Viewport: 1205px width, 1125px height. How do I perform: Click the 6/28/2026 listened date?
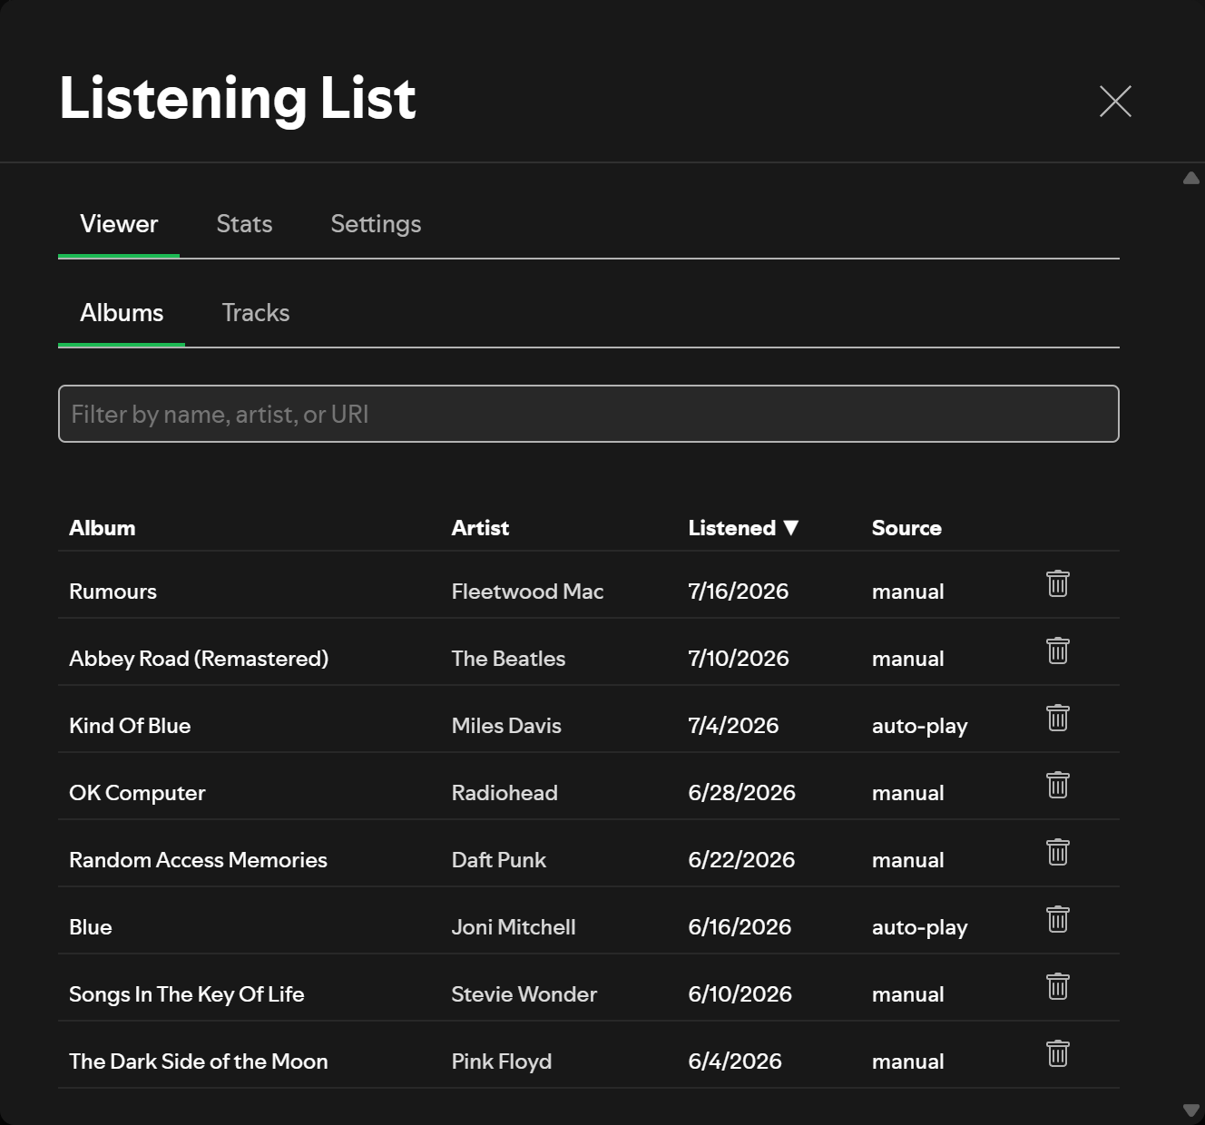pyautogui.click(x=741, y=793)
